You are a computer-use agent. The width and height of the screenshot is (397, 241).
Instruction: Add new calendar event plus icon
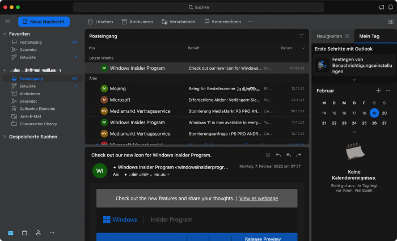pyautogui.click(x=378, y=91)
